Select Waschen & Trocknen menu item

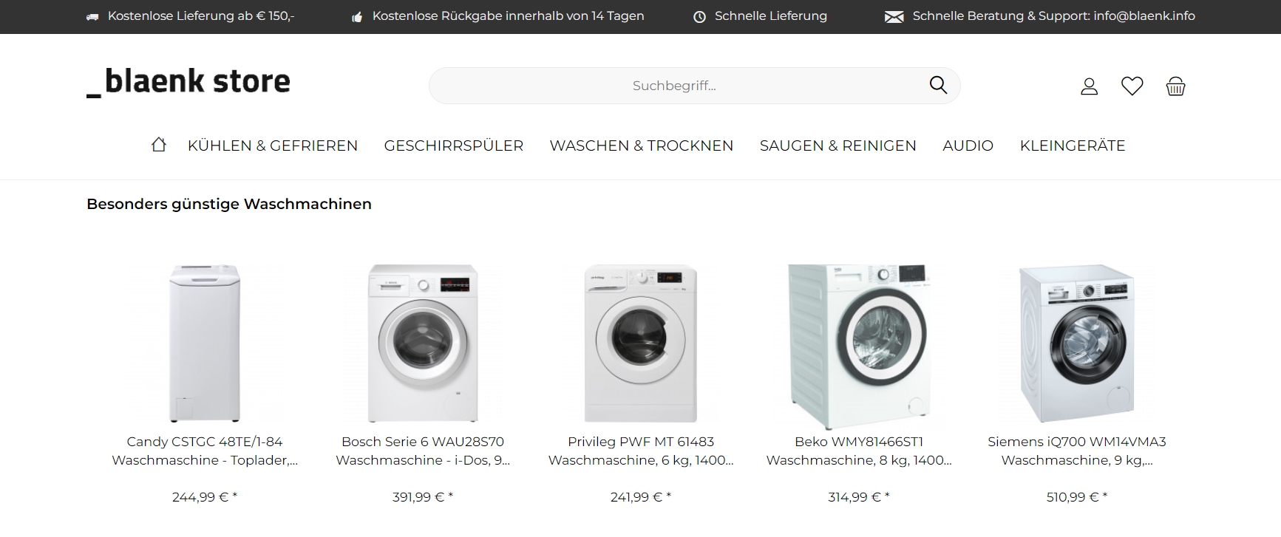pyautogui.click(x=642, y=146)
